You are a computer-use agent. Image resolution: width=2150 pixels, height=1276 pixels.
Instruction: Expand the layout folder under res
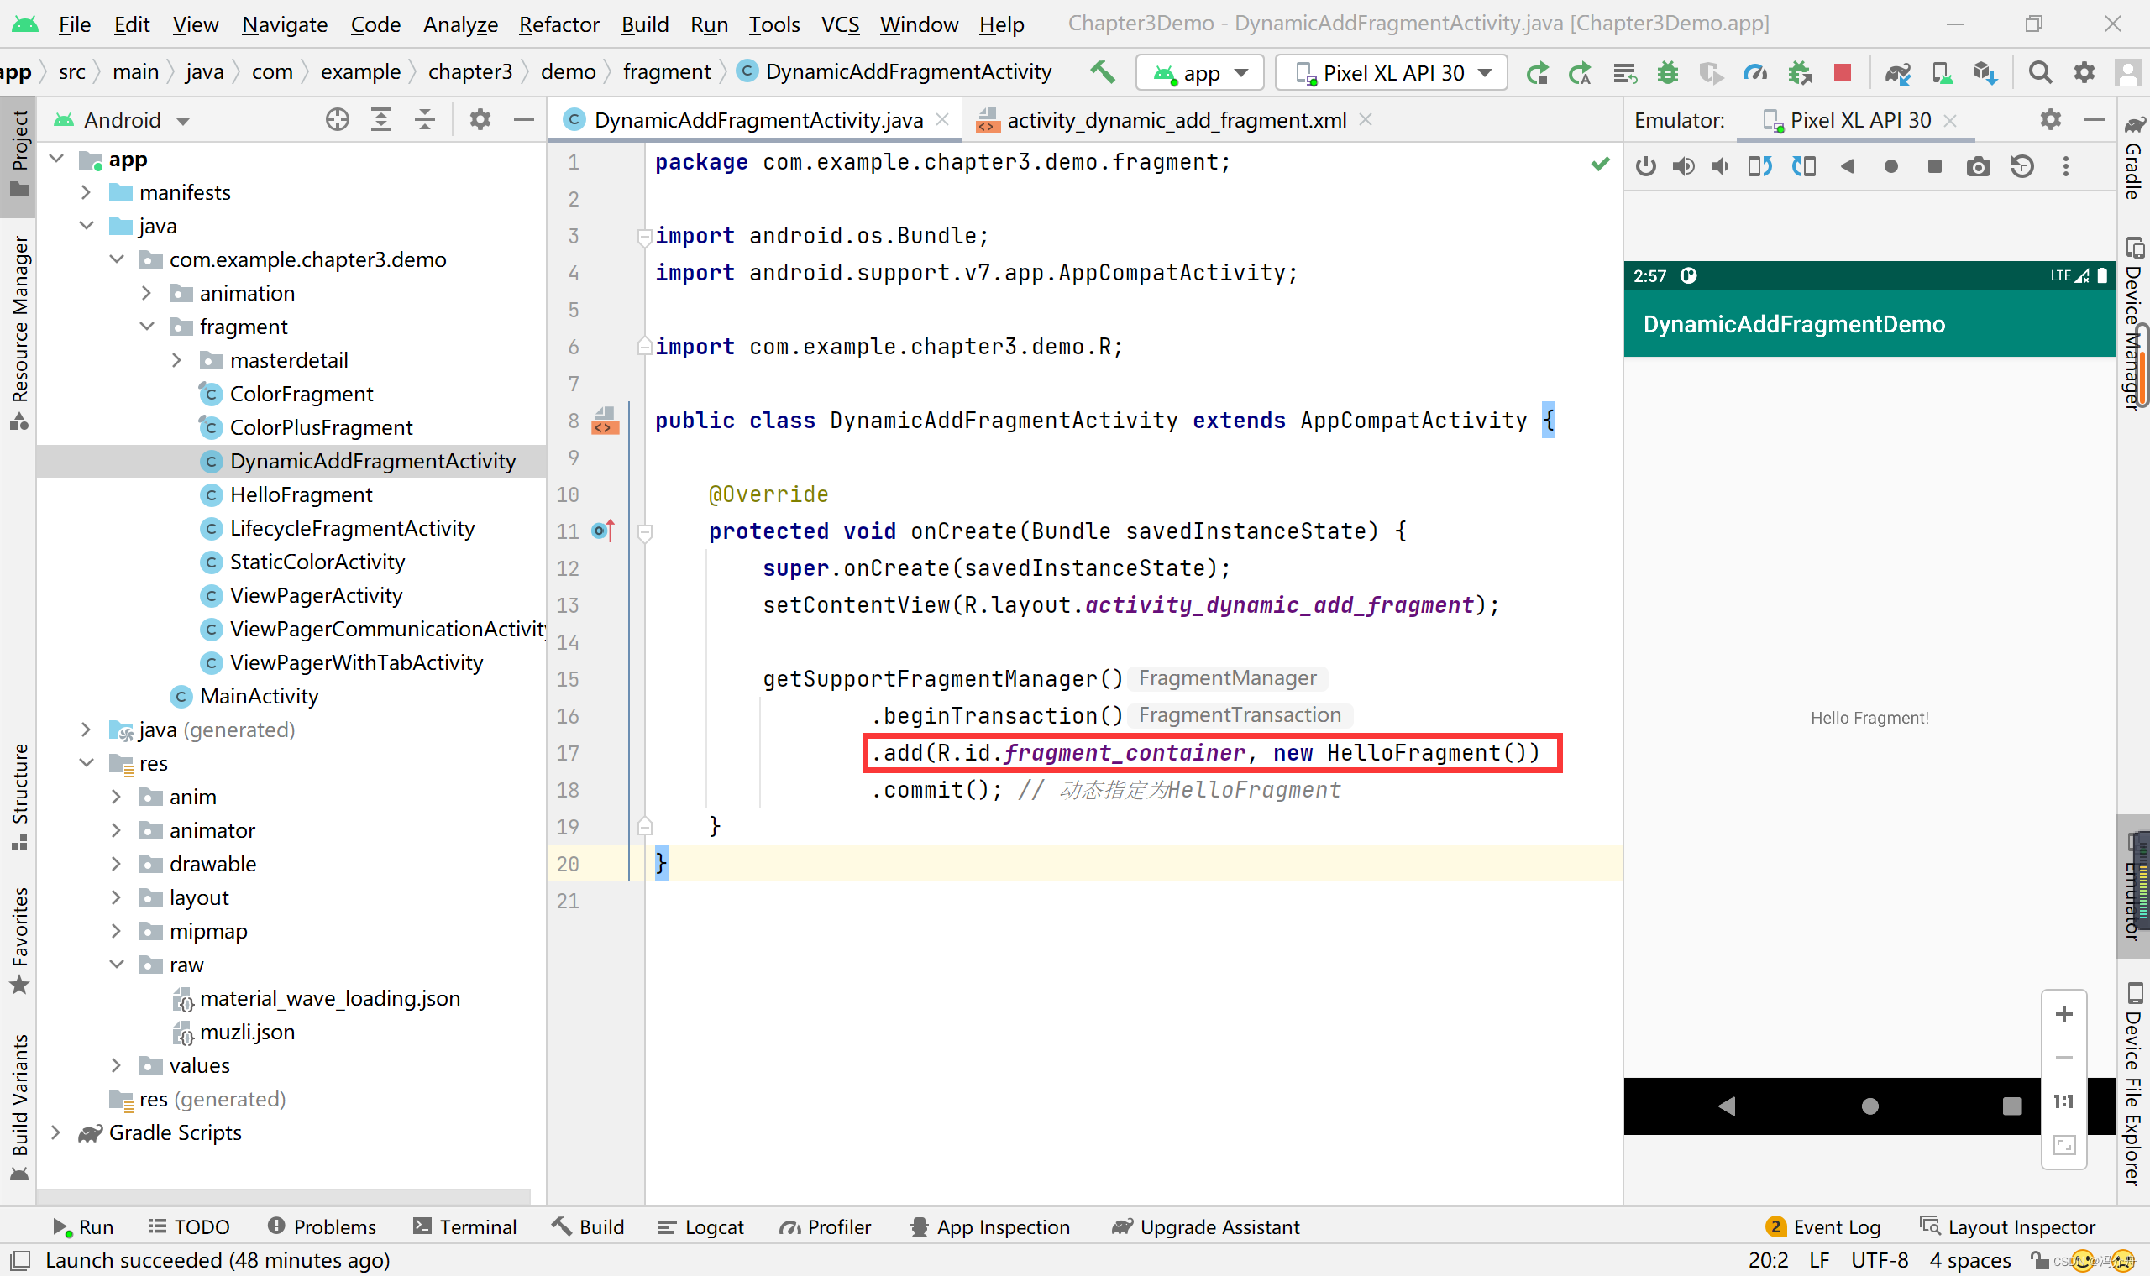116,897
